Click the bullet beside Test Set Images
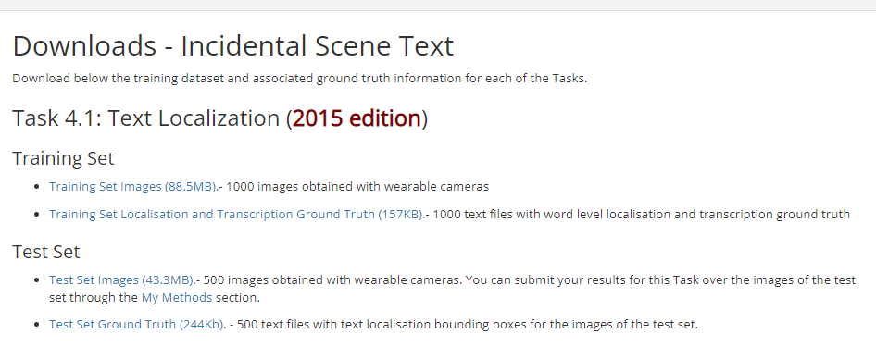Image resolution: width=876 pixels, height=347 pixels. (x=37, y=280)
